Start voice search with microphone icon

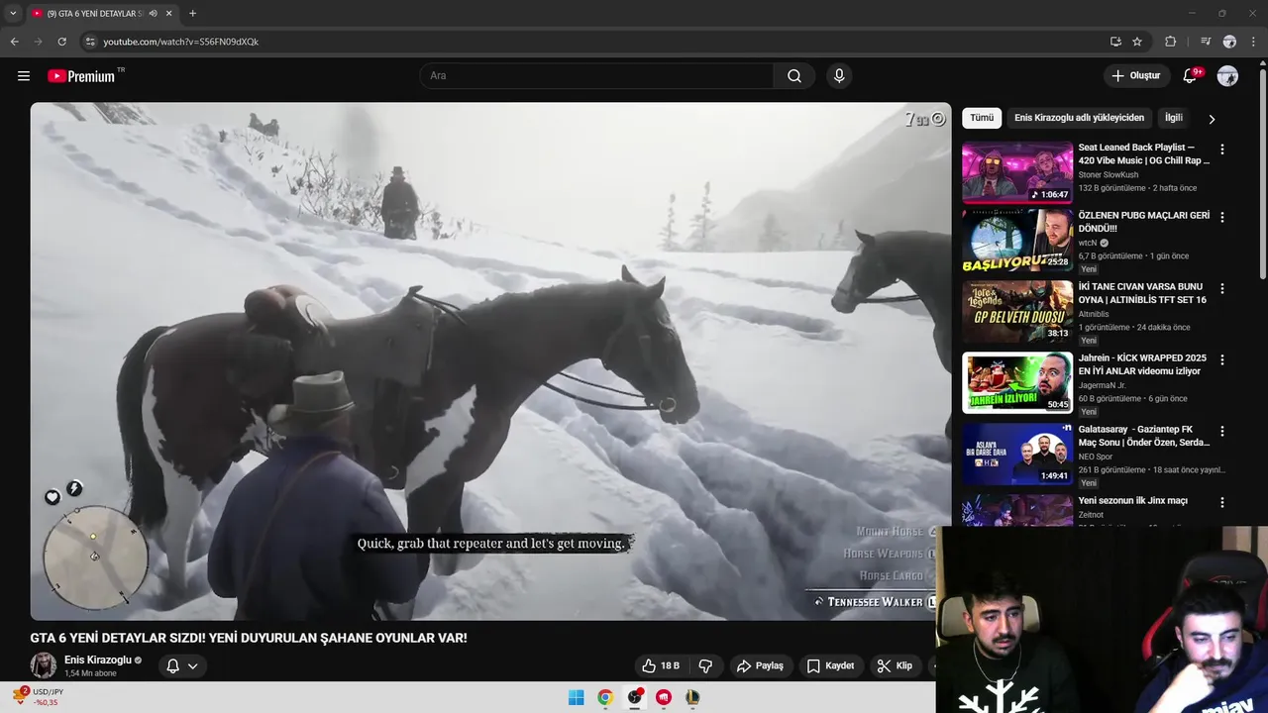(839, 76)
